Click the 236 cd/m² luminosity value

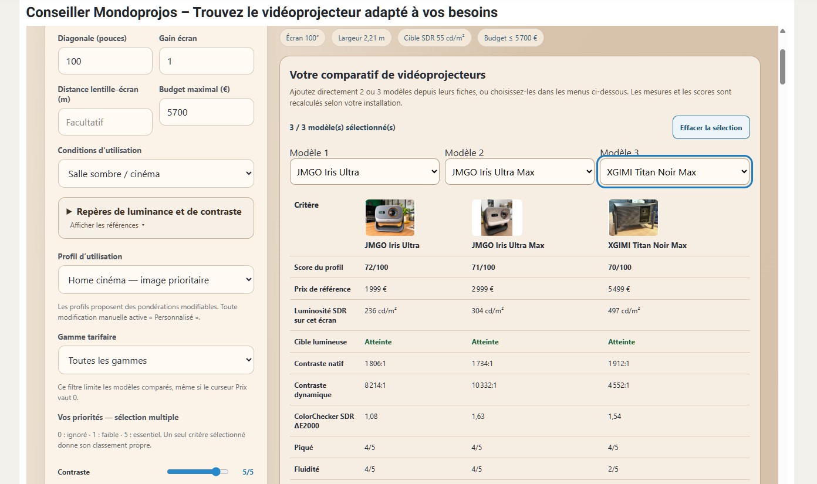(x=381, y=311)
